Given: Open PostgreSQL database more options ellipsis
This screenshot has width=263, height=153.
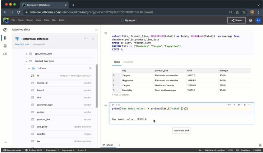Looking at the screenshot, I should point(86,39).
